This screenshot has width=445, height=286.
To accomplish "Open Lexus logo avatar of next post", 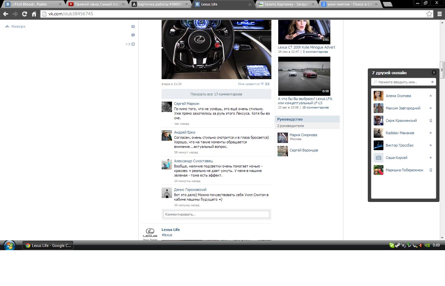I will point(150,234).
